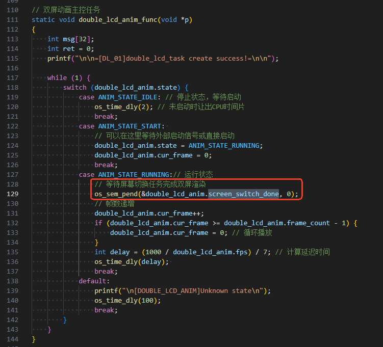Click the function name double_lcd_anim_func
The image size is (383, 347).
point(118,20)
